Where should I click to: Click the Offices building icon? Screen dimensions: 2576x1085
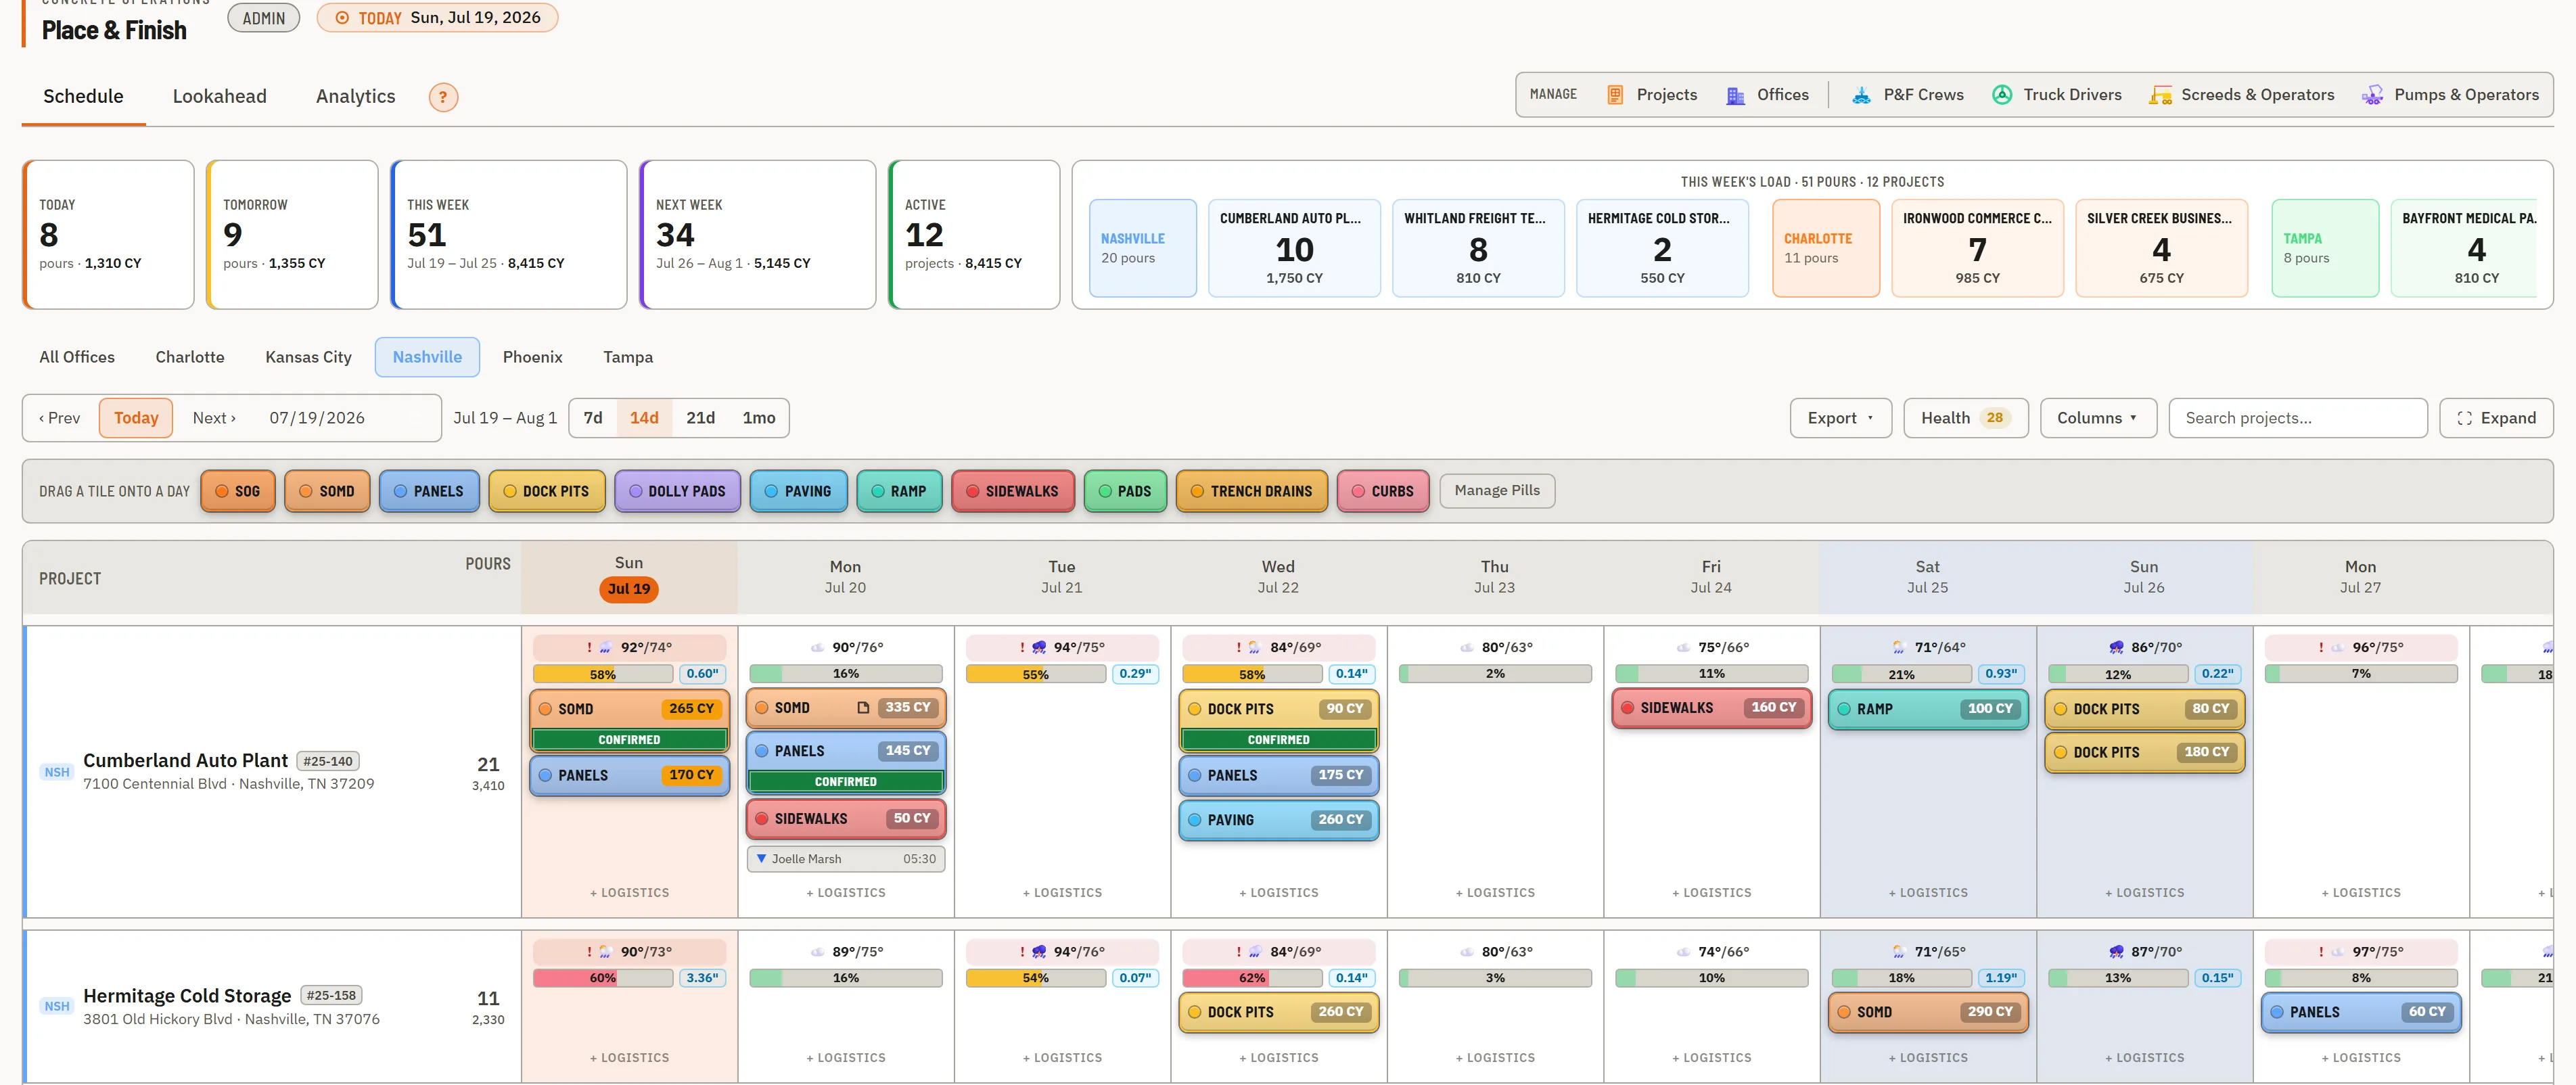[x=1735, y=95]
